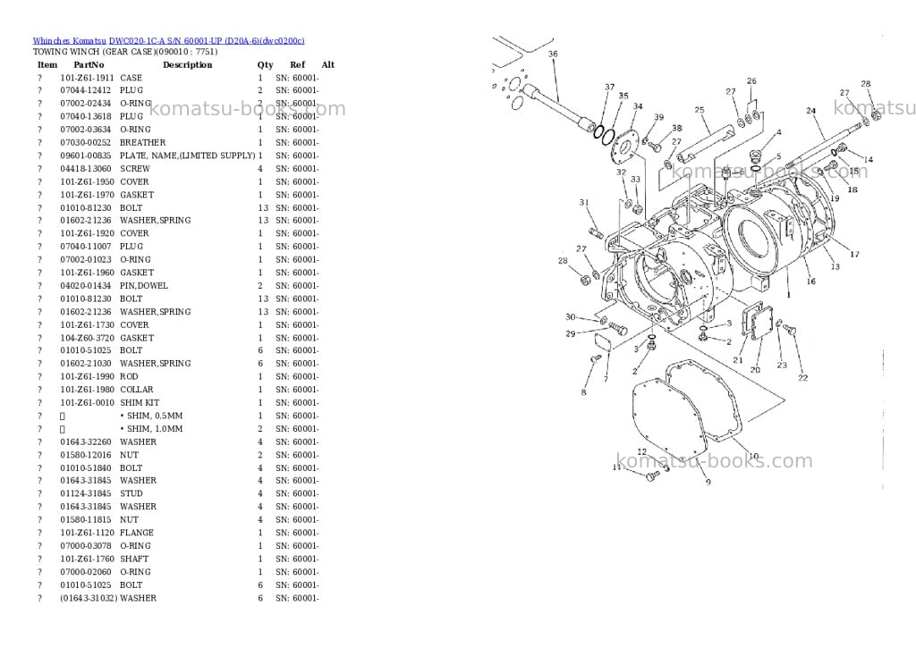916x648 pixels.
Task: Click callout number 26 in diagram
Action: [751, 81]
